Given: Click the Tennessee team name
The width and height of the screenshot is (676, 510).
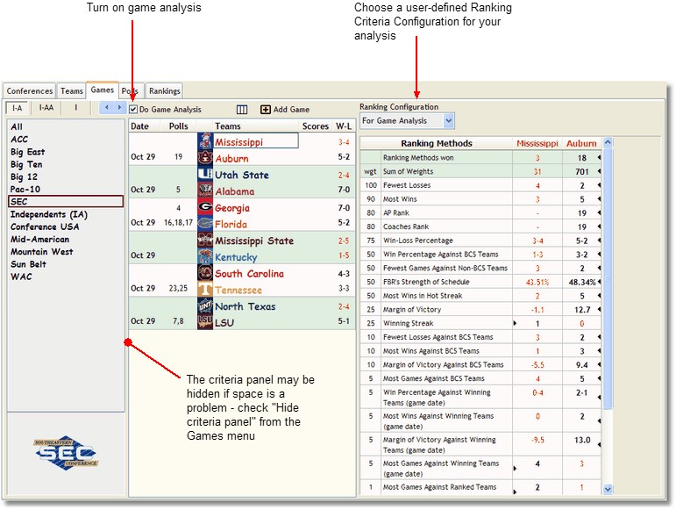Looking at the screenshot, I should pyautogui.click(x=238, y=290).
